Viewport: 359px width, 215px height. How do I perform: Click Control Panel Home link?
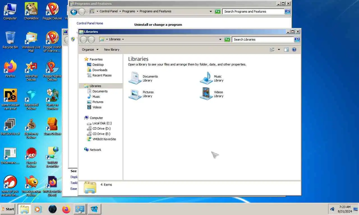[x=90, y=23]
